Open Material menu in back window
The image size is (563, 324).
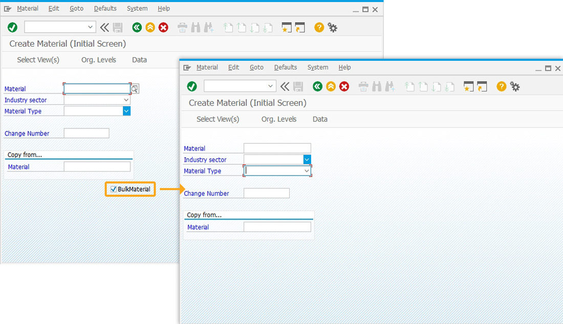click(28, 9)
